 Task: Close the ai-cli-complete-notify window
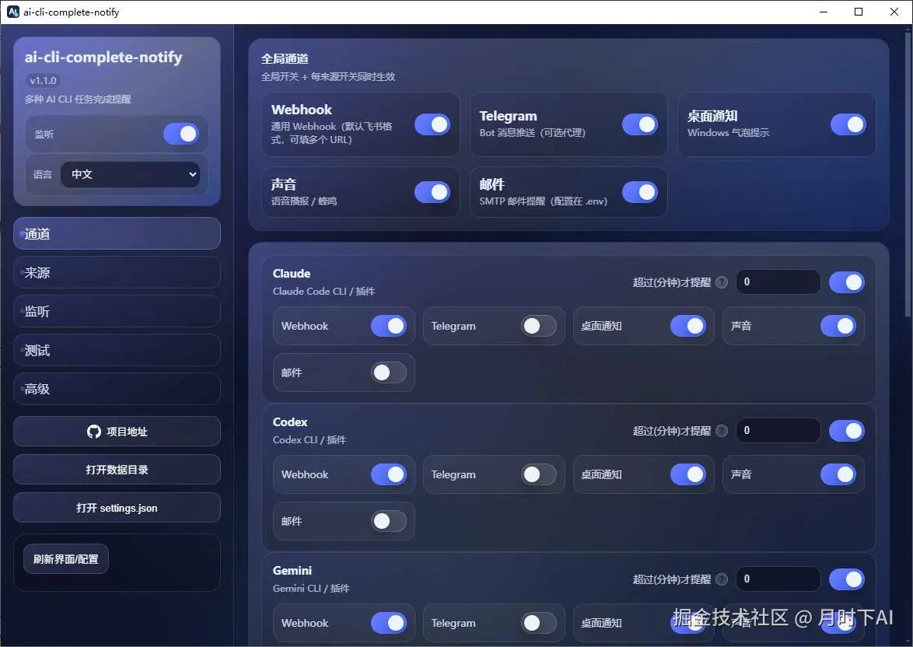pyautogui.click(x=894, y=12)
